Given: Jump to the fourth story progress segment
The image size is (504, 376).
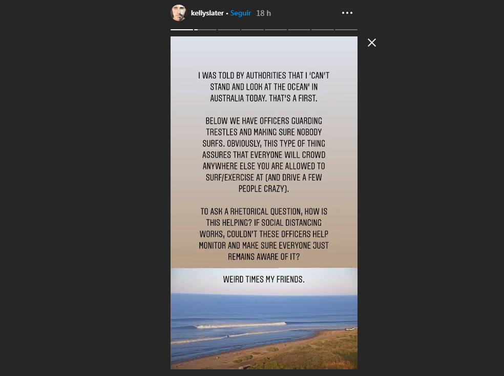Looking at the screenshot, I should [x=253, y=30].
